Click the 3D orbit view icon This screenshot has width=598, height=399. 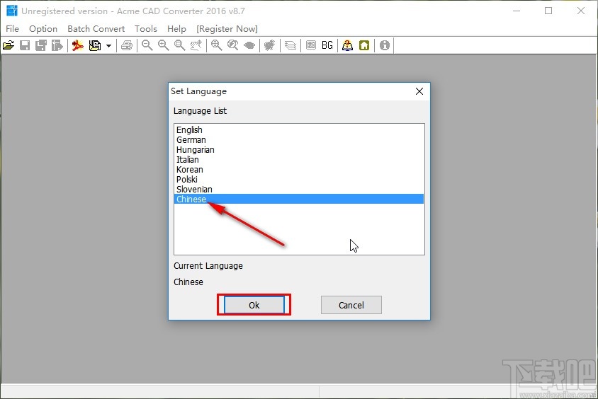click(249, 45)
